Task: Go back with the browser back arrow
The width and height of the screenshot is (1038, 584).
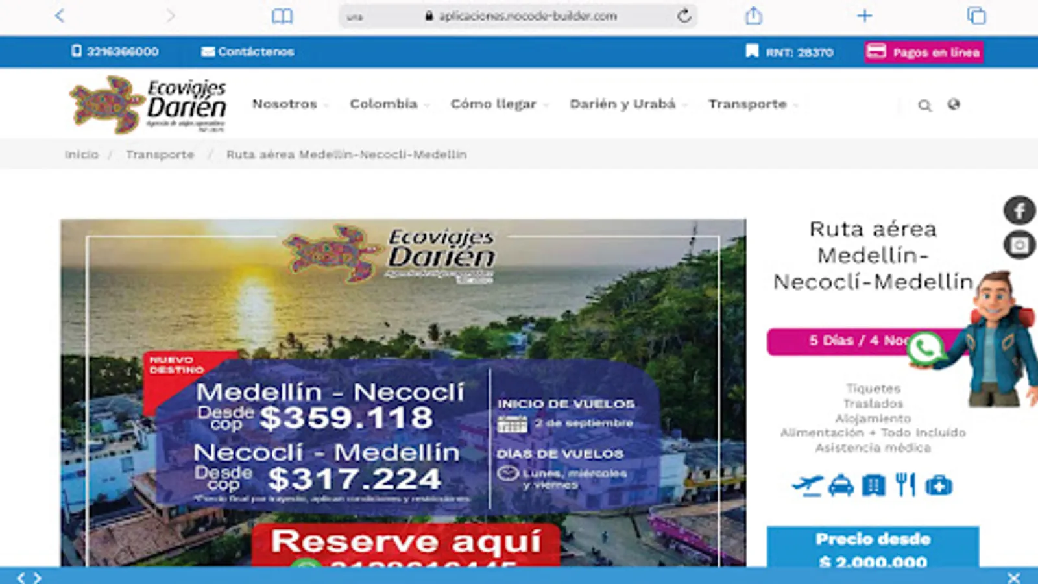Action: [x=60, y=16]
